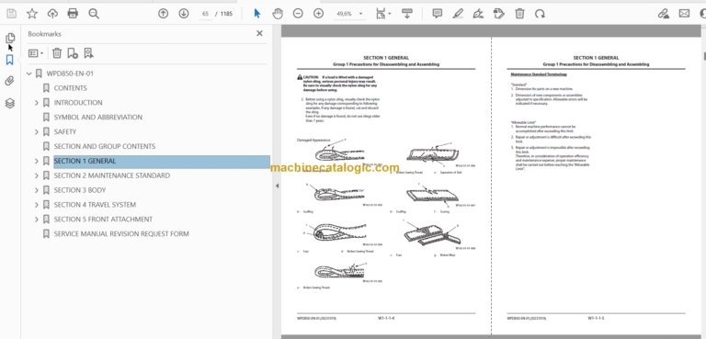Select the Sign document pen tool
This screenshot has width=706, height=339.
[x=478, y=14]
